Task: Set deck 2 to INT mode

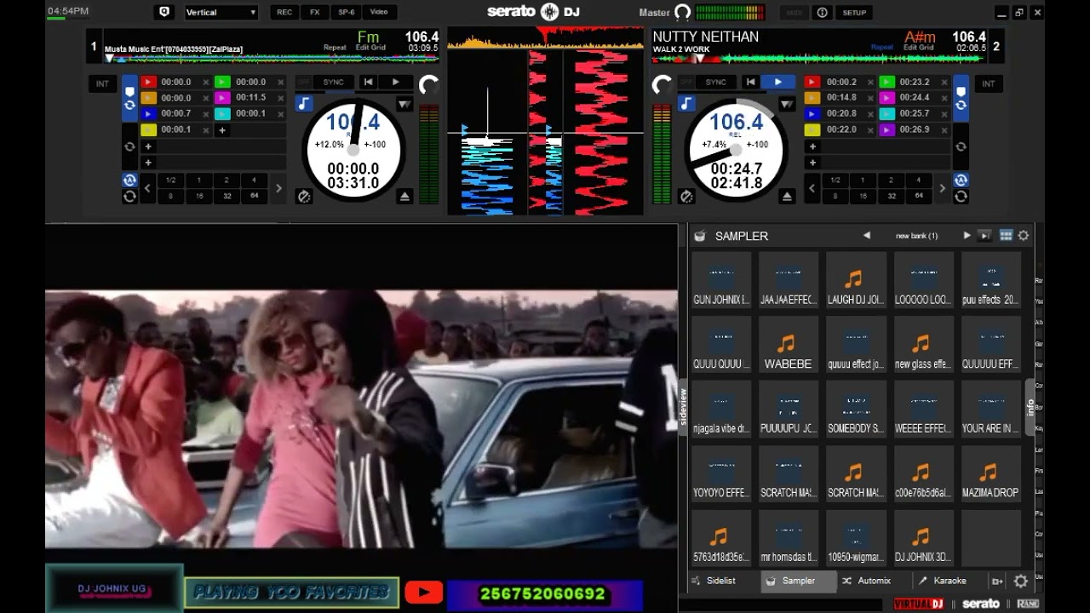Action: [988, 83]
